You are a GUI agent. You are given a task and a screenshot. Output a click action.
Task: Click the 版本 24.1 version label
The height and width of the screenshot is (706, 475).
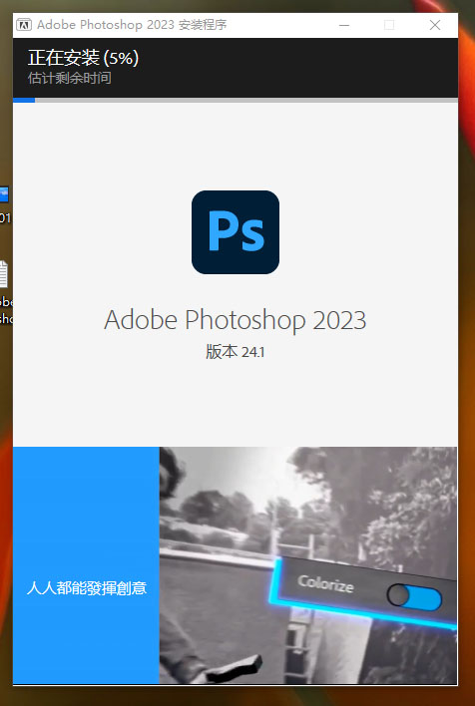click(x=236, y=352)
